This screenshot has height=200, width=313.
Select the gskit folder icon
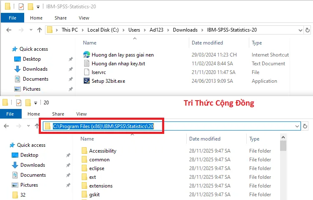(x=84, y=195)
